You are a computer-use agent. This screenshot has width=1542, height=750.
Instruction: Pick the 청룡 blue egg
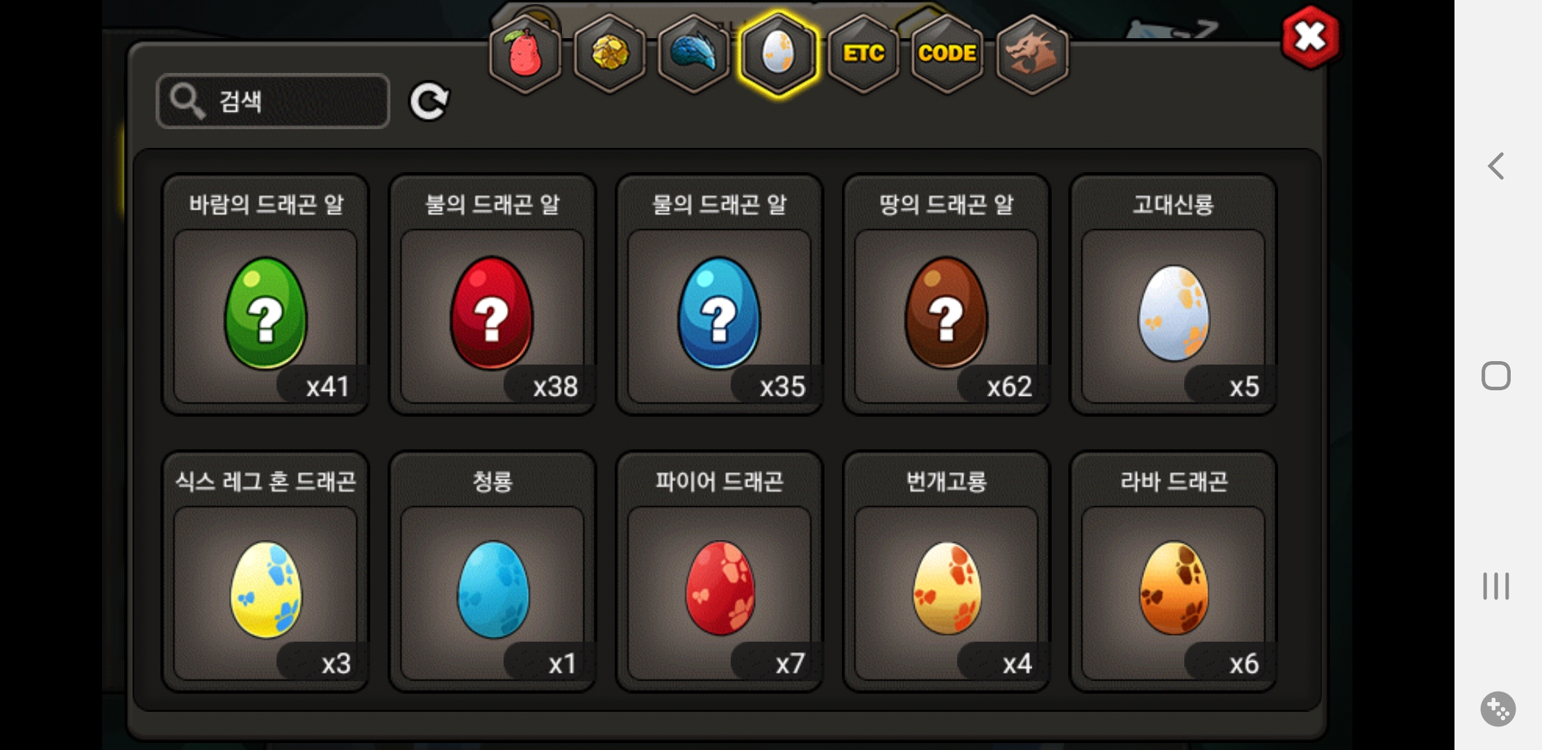(492, 572)
